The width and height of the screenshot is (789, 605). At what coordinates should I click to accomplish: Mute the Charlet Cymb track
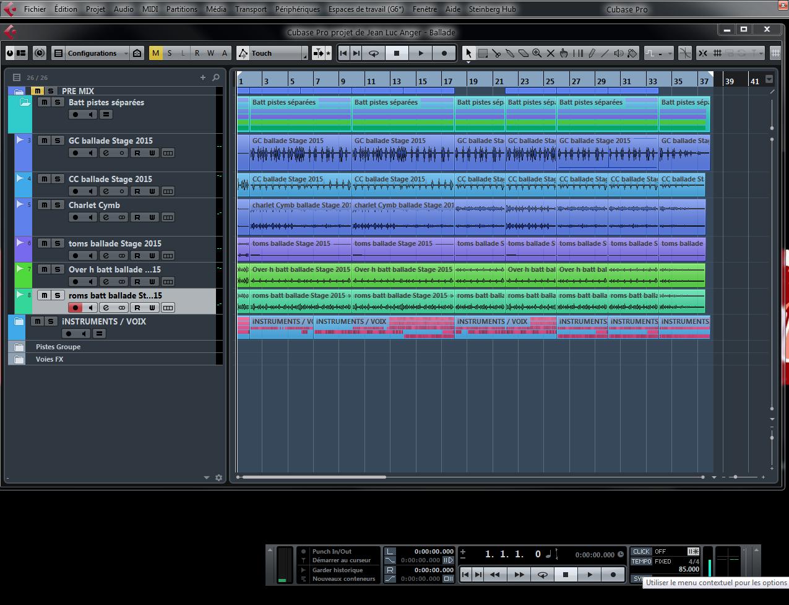pyautogui.click(x=44, y=205)
